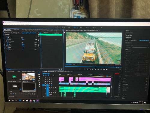Screen dimensions: 150x113
Task: Click Go to In point button
Action: tap(88, 69)
